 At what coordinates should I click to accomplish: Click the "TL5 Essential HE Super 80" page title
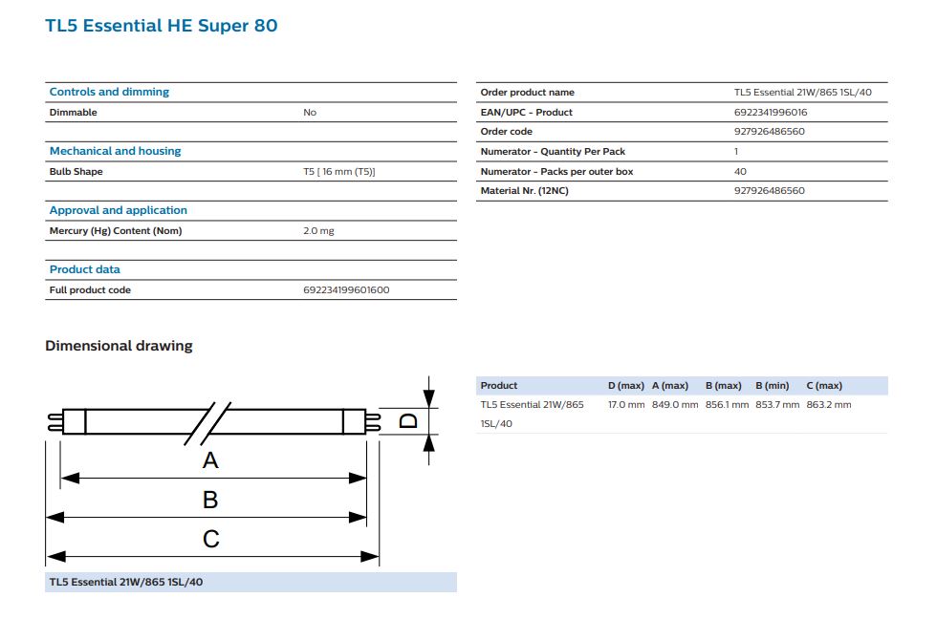pyautogui.click(x=162, y=26)
